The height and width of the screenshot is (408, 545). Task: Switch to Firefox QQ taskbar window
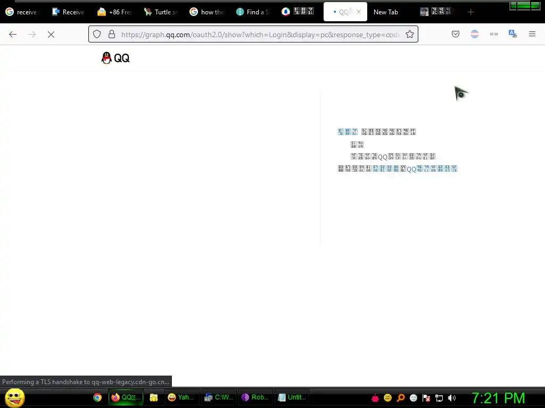click(126, 397)
